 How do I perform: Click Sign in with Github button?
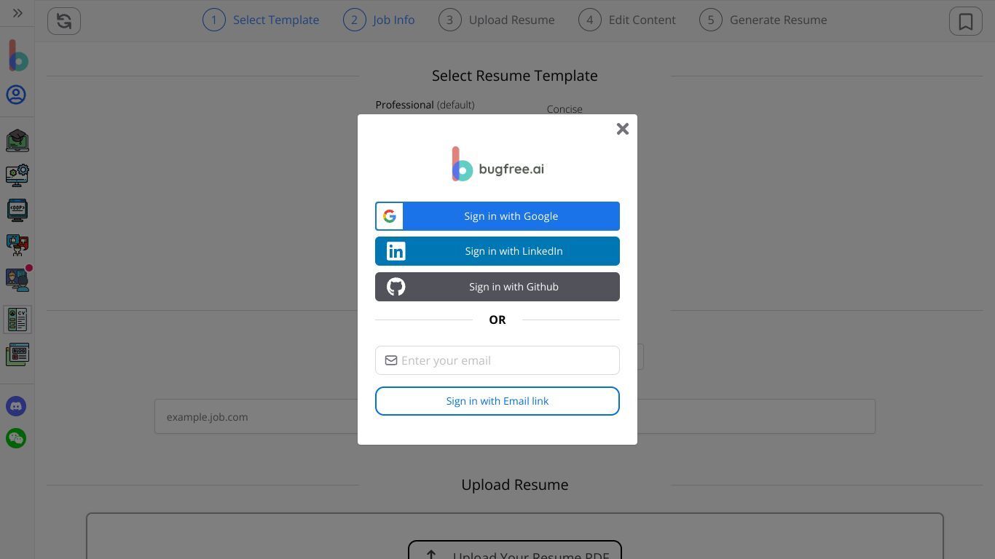click(497, 287)
